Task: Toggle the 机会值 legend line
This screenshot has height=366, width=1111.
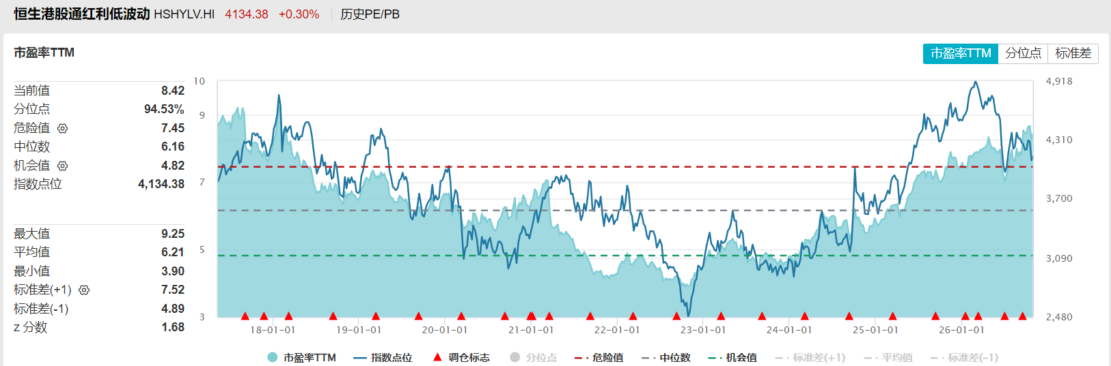Action: pos(732,357)
